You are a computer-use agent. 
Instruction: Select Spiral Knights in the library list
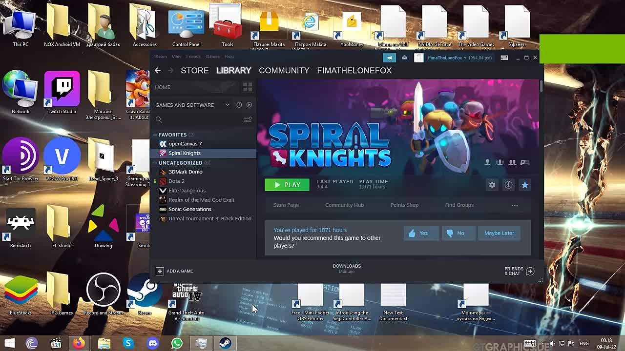(203, 153)
